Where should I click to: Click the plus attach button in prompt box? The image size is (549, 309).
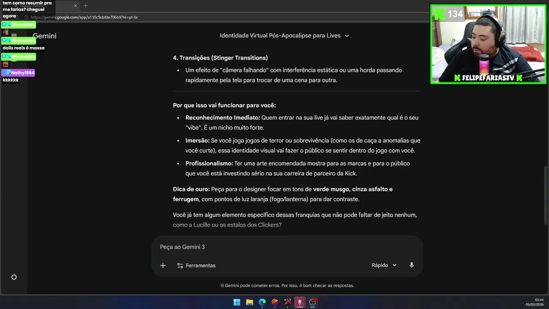[163, 266]
